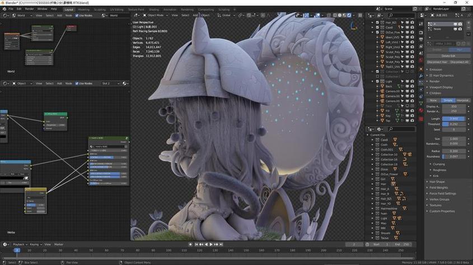This screenshot has width=473, height=265.
Task: Open the Modifiers wrench properties tab
Action: [421, 76]
